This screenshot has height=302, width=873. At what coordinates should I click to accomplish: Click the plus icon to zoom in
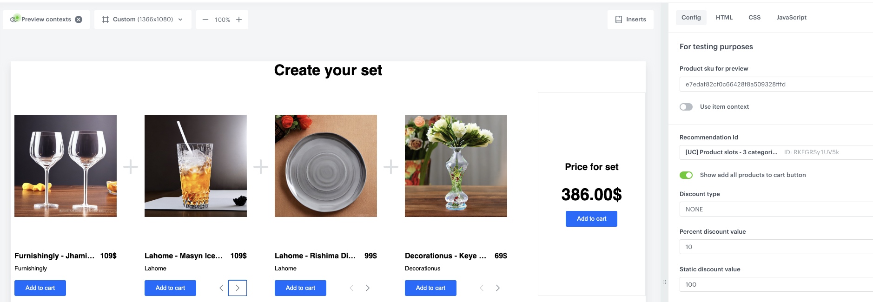(x=238, y=20)
